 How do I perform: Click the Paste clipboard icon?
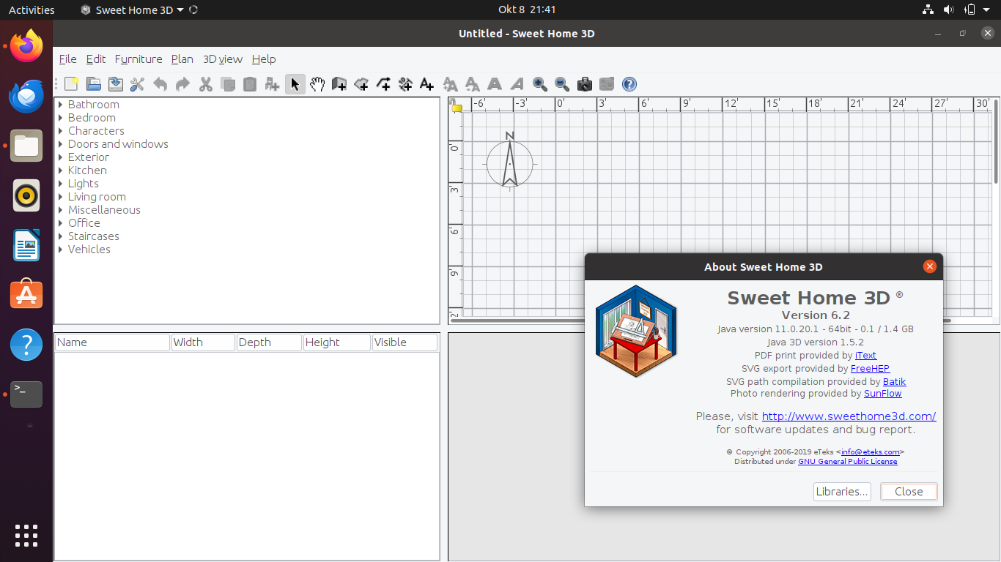tap(250, 84)
